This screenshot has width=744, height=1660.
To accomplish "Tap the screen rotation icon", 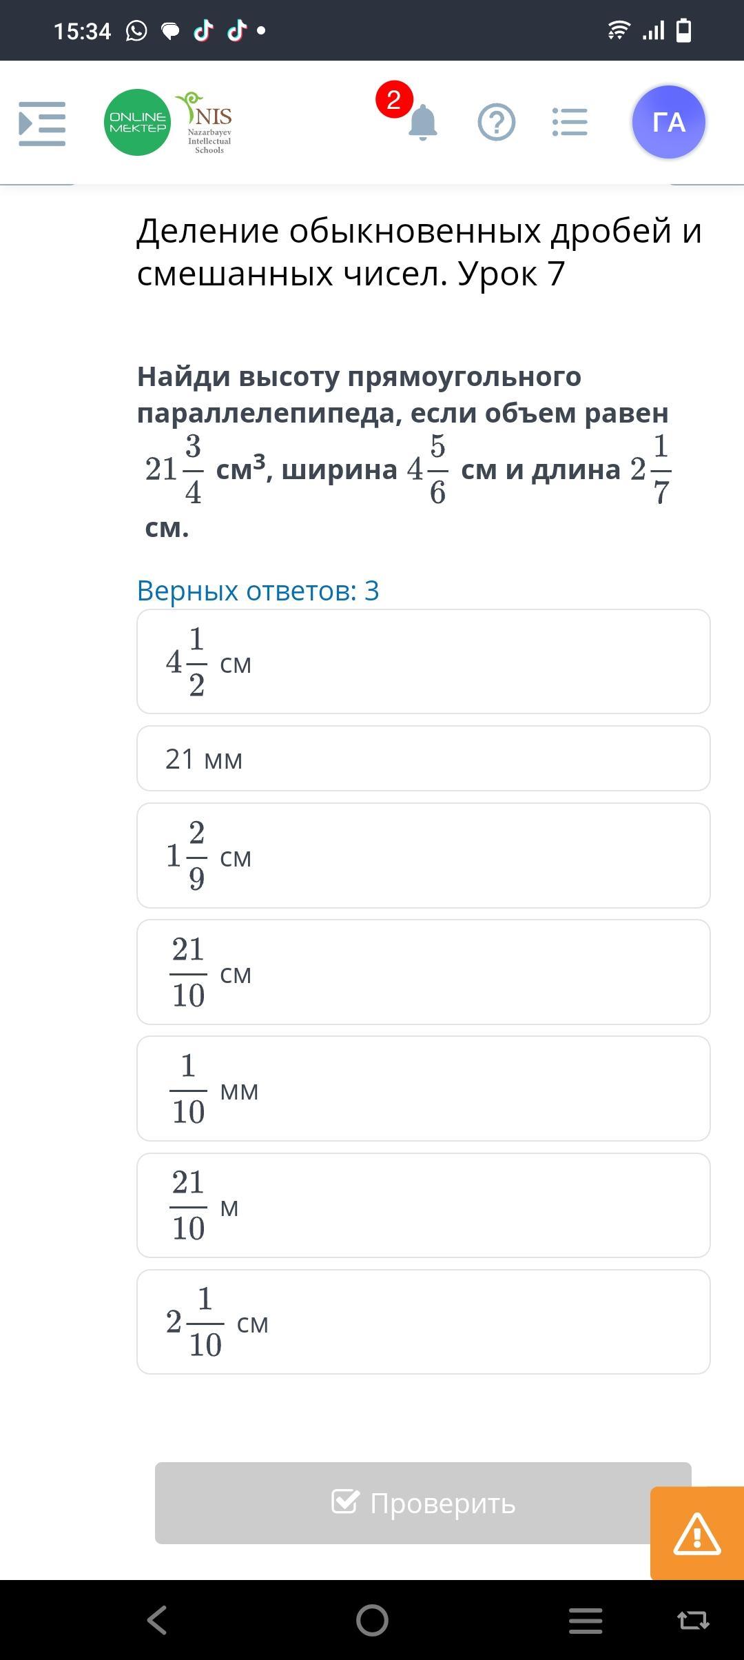I will [x=693, y=1620].
